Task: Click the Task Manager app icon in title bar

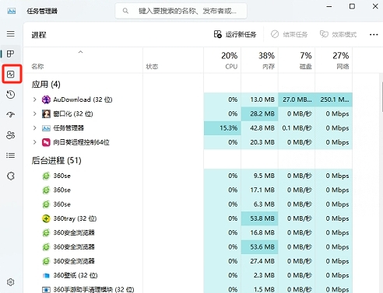Action: [11, 11]
